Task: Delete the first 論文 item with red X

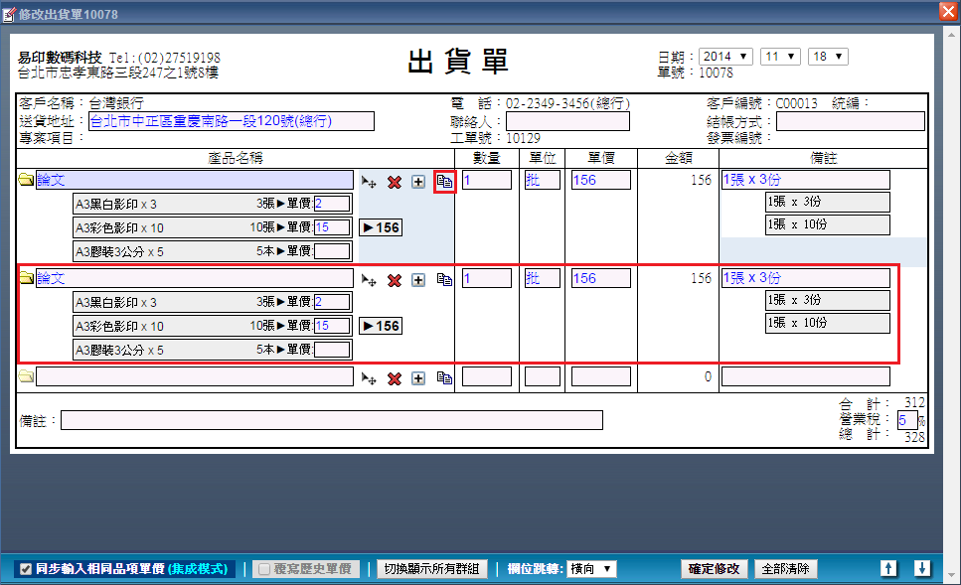Action: click(x=395, y=182)
